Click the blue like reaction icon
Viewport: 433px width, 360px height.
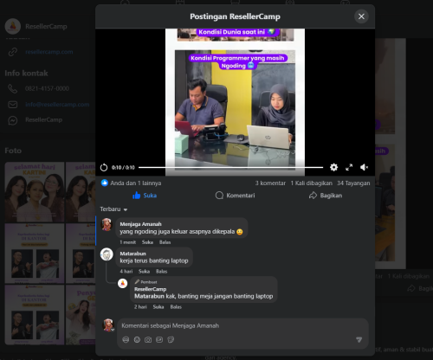coord(105,183)
